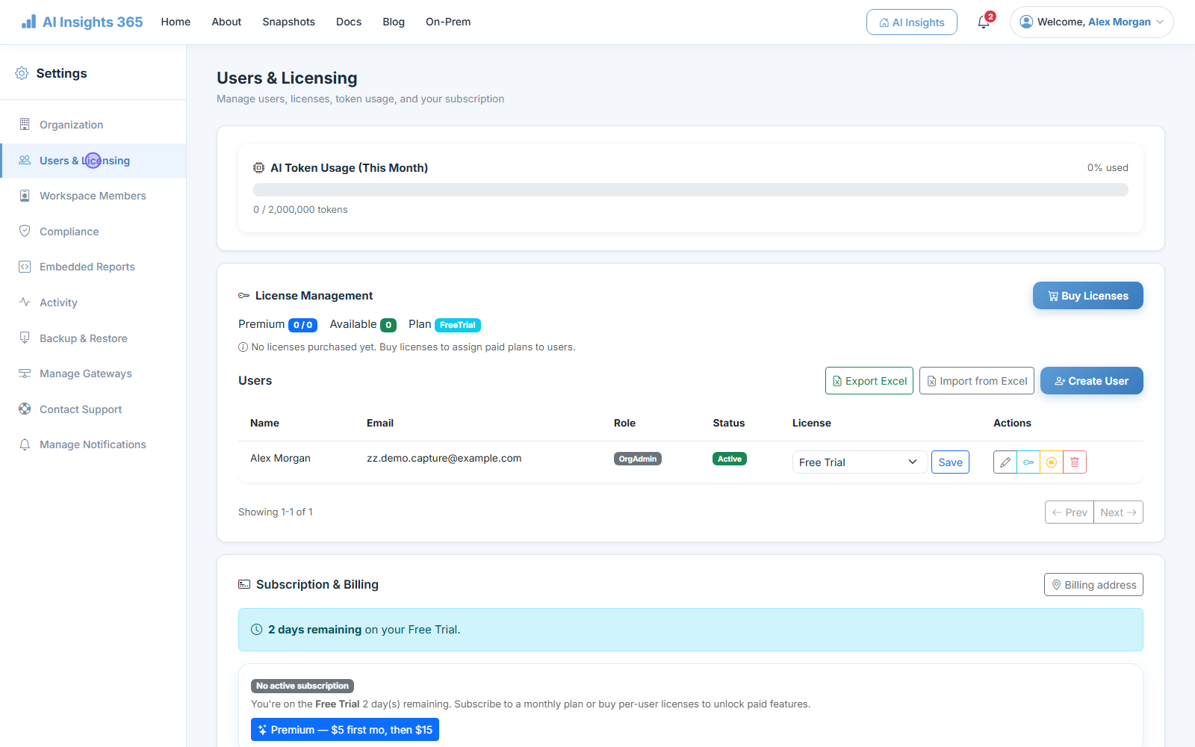This screenshot has width=1195, height=747.
Task: Open Billing address
Action: [x=1093, y=585]
